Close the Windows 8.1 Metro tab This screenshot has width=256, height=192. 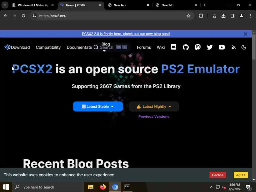(52, 5)
